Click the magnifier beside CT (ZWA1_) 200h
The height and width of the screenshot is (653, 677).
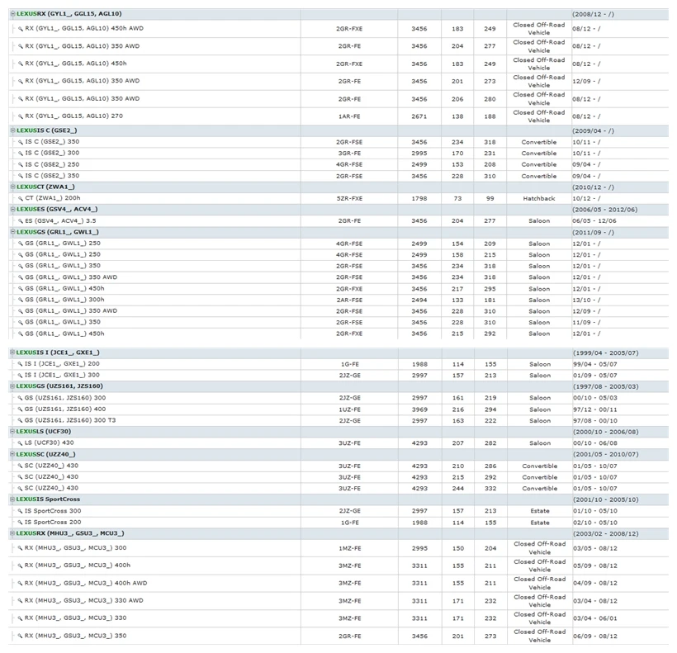(x=21, y=198)
